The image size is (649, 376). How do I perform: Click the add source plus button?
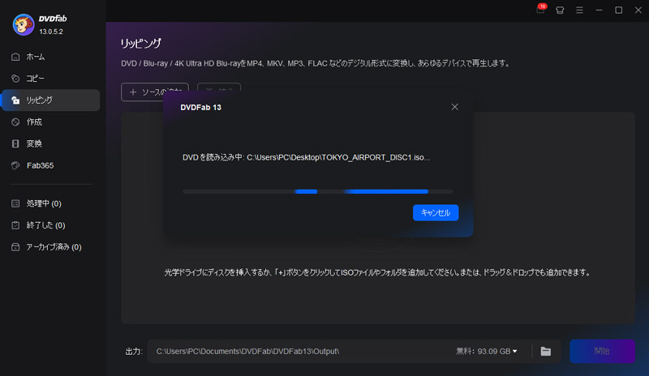[155, 92]
